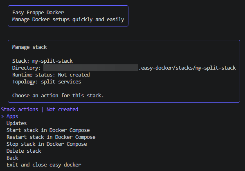
Task: Click the selection arrow beside Apps
Action: (x=2, y=116)
